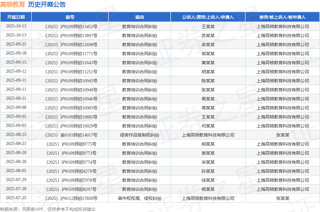Image resolution: width=320 pixels, height=212 pixels.
Task: Select case number 沪0109民初11771号
Action: pos(71,54)
